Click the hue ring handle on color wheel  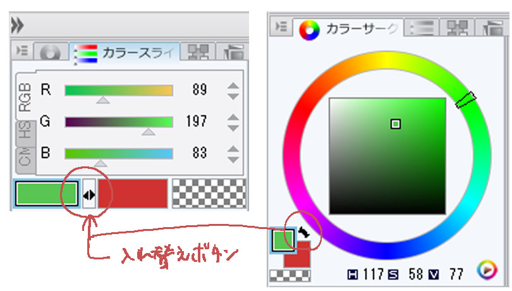[466, 100]
